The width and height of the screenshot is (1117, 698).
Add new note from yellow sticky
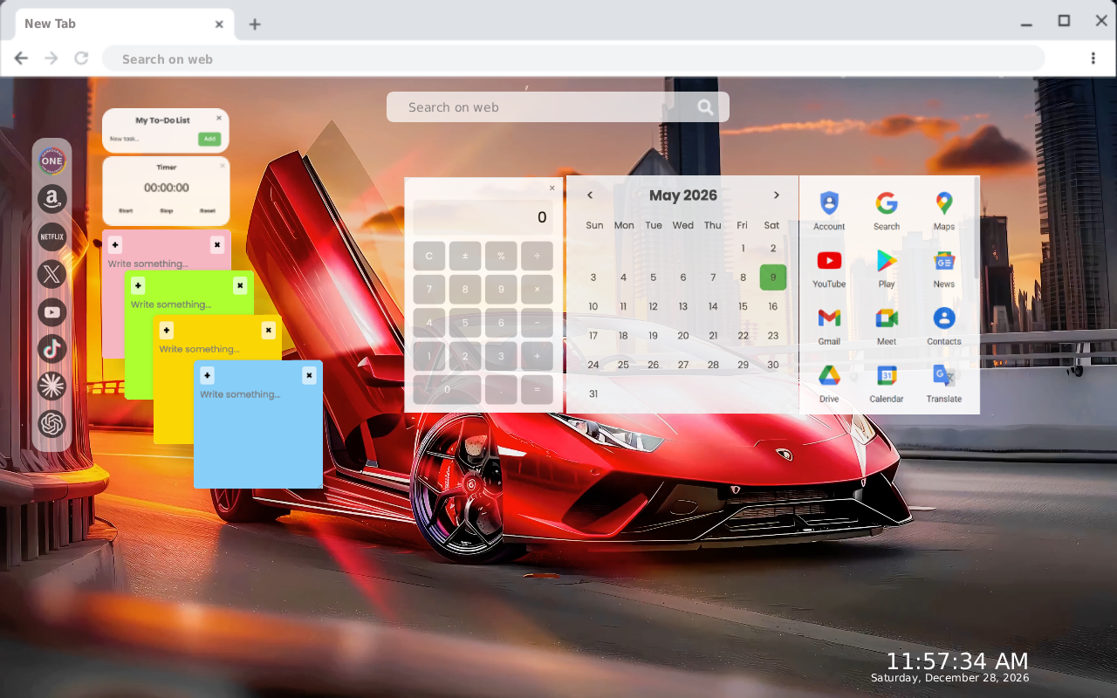click(167, 331)
